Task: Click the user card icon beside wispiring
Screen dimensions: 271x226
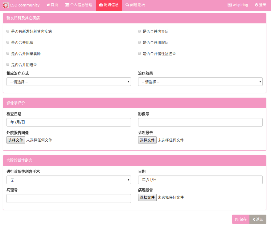Action: pyautogui.click(x=230, y=5)
